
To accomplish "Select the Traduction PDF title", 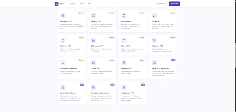I will (127, 93).
